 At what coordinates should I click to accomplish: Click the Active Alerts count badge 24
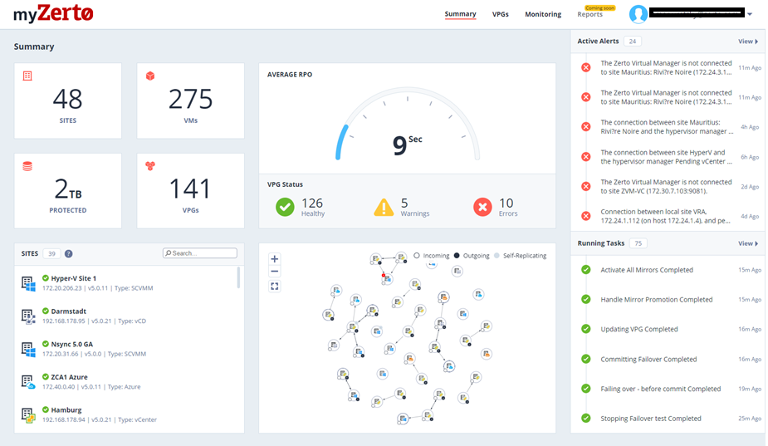(x=633, y=42)
